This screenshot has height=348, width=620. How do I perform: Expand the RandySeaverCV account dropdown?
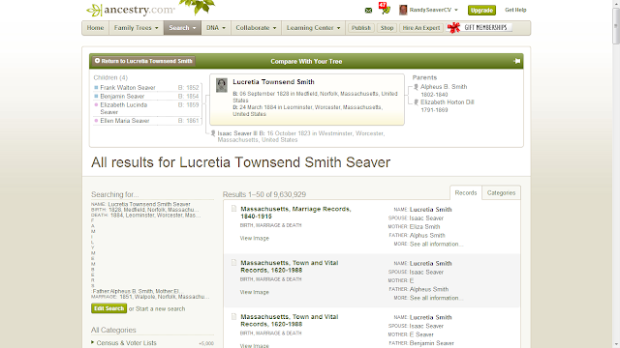coord(456,10)
